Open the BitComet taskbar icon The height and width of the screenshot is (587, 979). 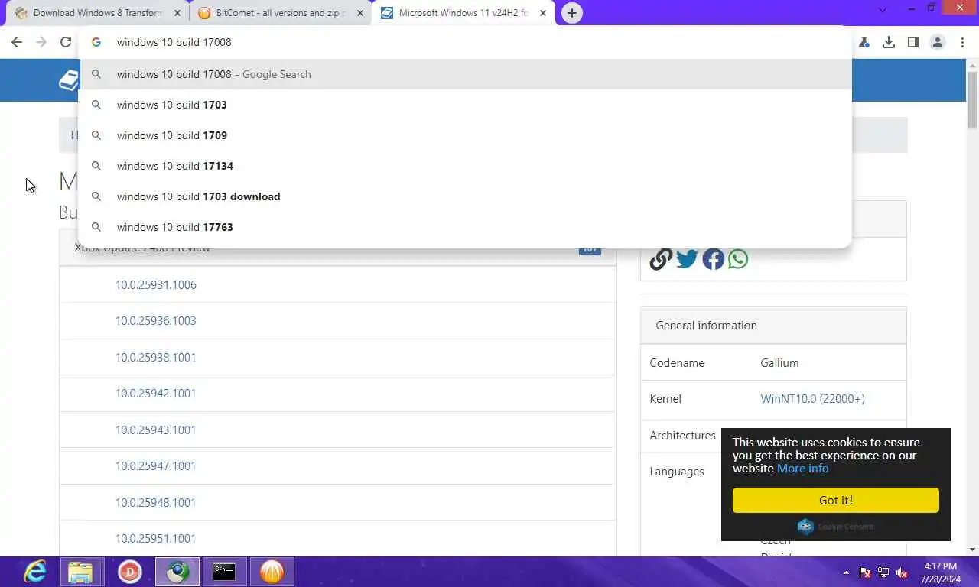272,572
